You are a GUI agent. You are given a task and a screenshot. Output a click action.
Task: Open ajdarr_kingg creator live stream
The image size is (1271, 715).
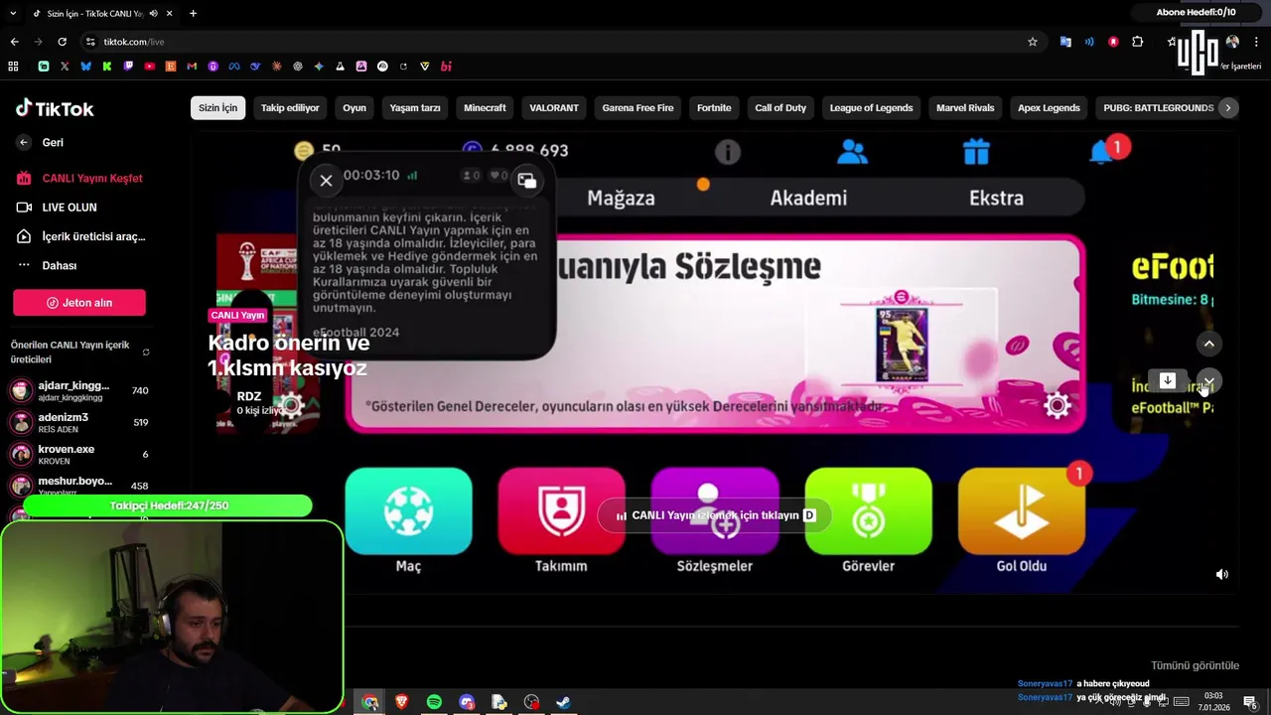[77, 390]
